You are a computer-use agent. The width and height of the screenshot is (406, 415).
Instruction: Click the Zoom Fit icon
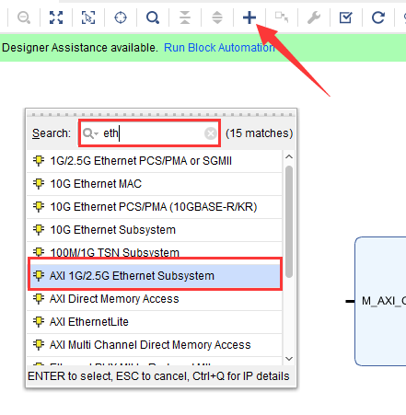pos(56,17)
